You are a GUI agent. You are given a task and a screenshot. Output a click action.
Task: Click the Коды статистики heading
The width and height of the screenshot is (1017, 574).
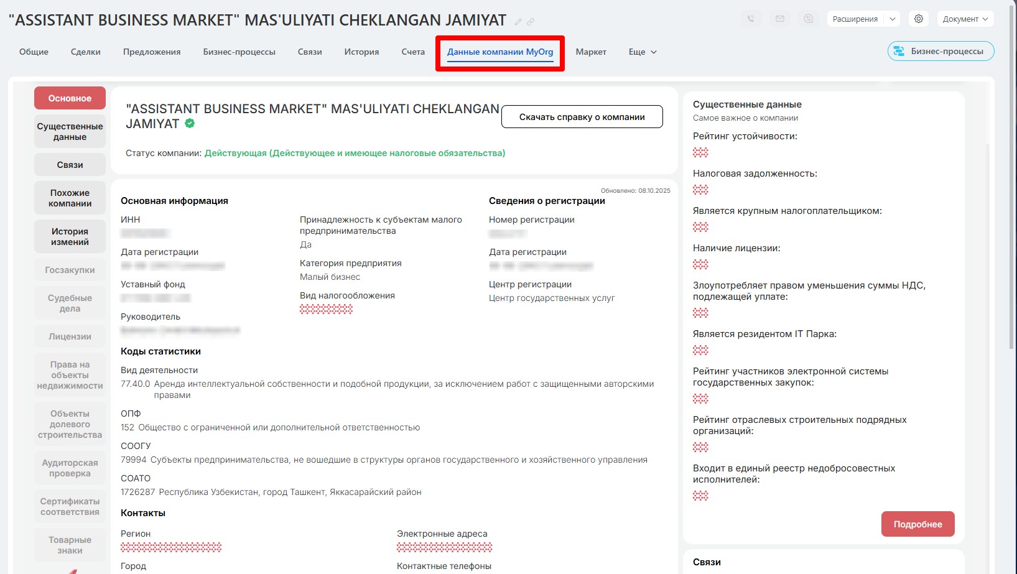(160, 351)
